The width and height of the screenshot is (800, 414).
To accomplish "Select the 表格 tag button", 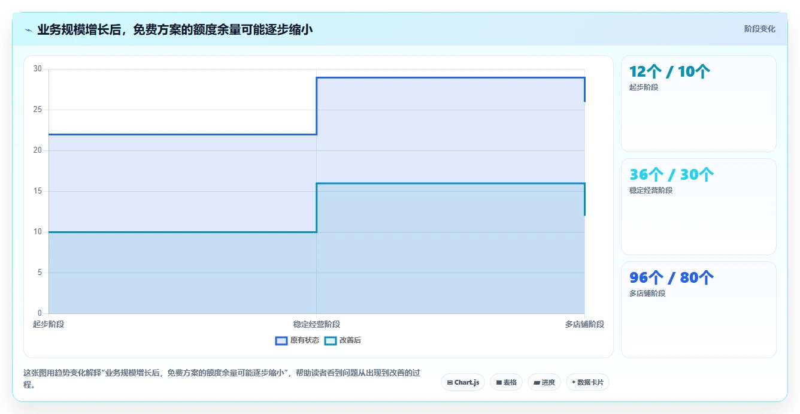I will pyautogui.click(x=507, y=382).
